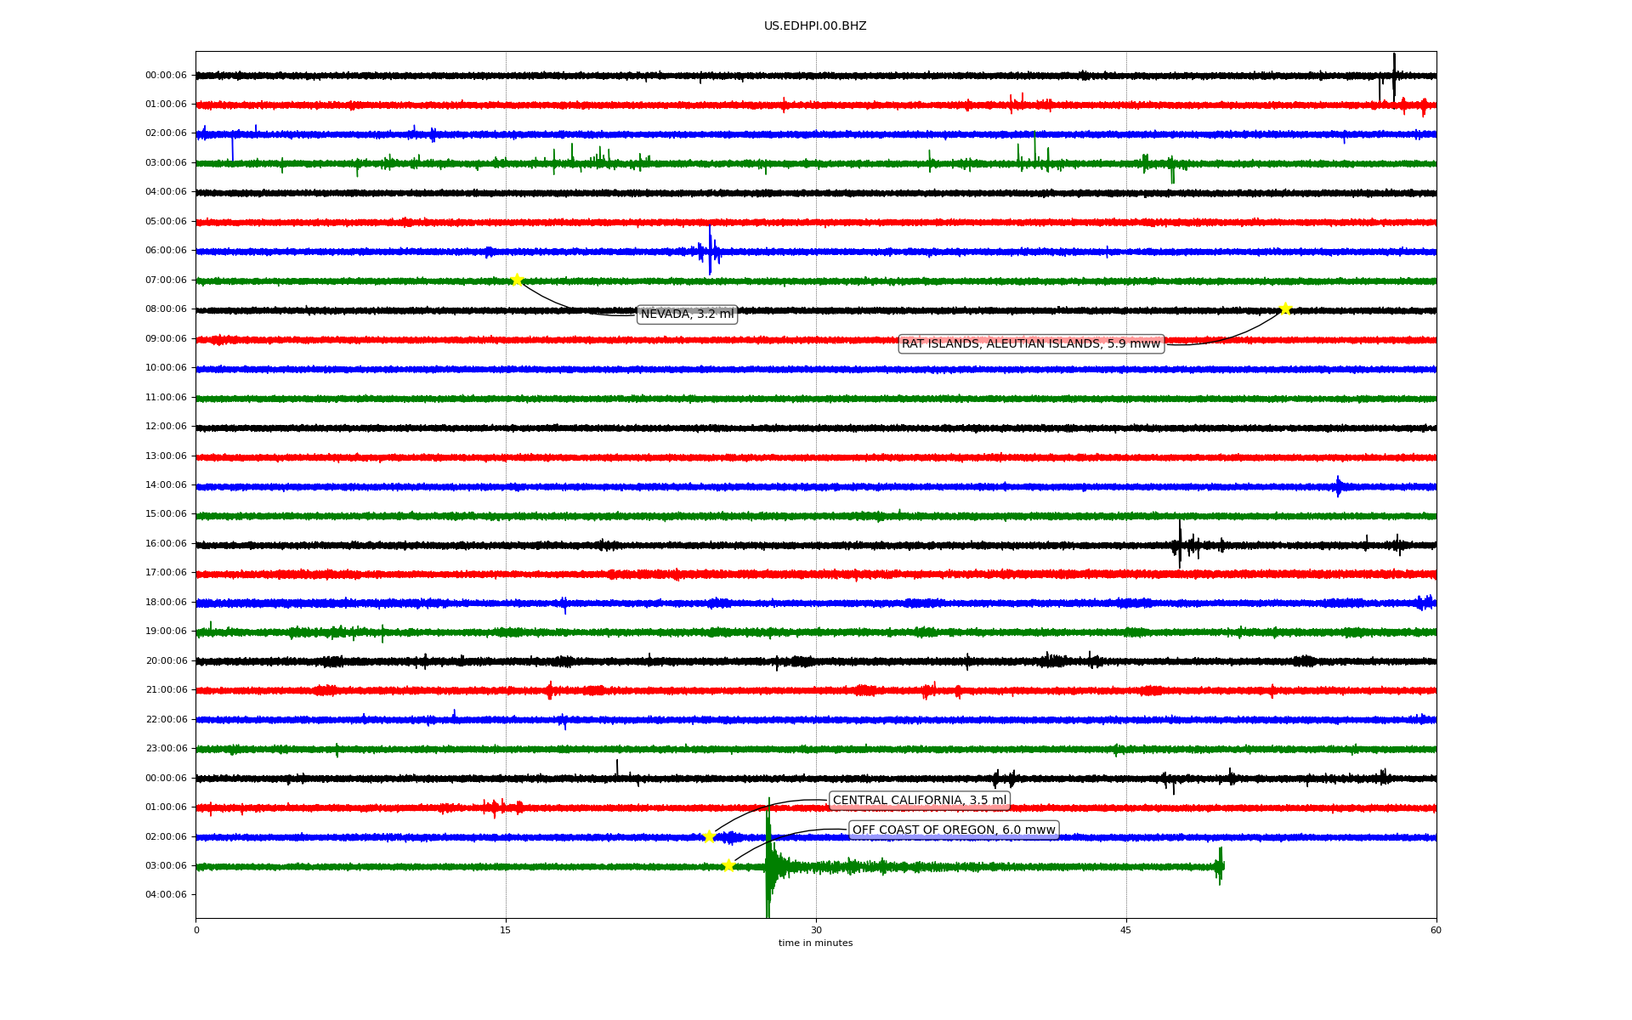Click the US.EDHPI.00.BHZ plot title

point(815,26)
